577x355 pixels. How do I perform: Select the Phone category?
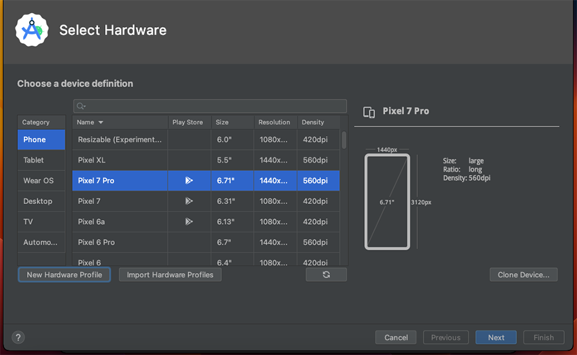tap(41, 139)
